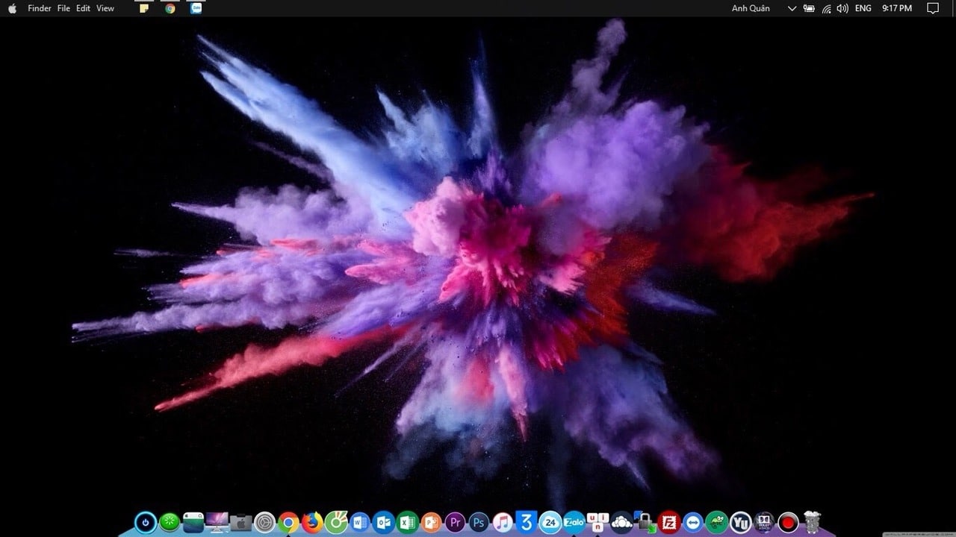Click the blue app icon in top bar
This screenshot has width=956, height=537.
pos(196,8)
